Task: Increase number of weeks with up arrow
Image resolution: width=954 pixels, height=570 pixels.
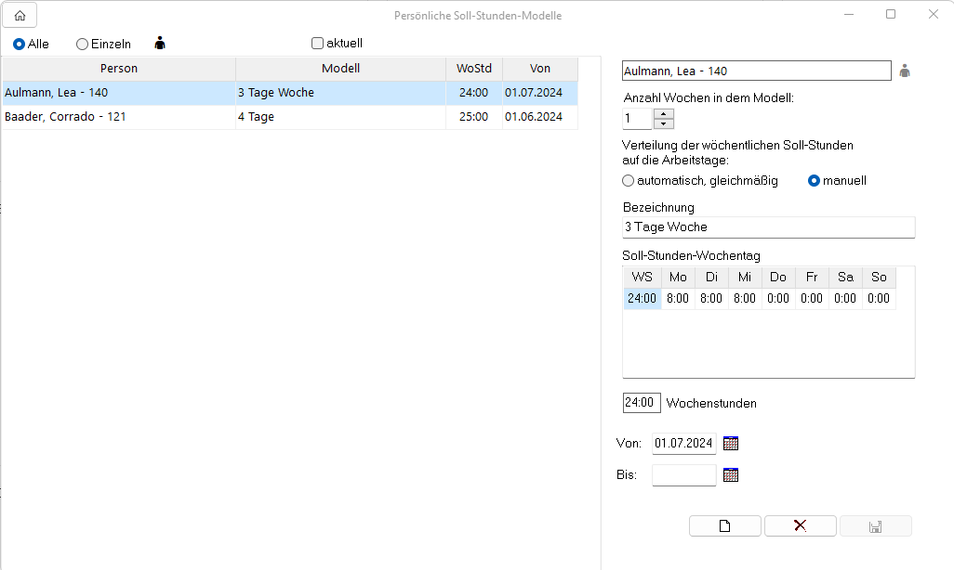Action: click(x=663, y=114)
